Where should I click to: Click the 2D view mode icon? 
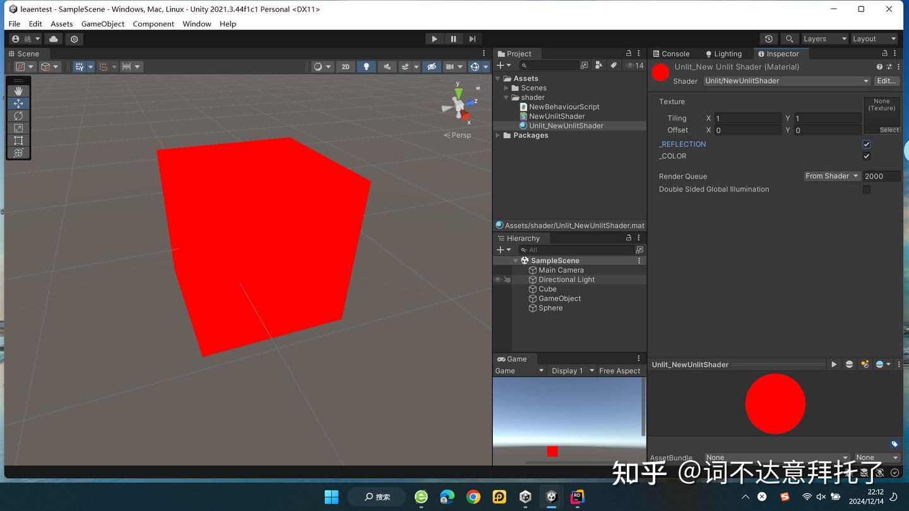(345, 66)
